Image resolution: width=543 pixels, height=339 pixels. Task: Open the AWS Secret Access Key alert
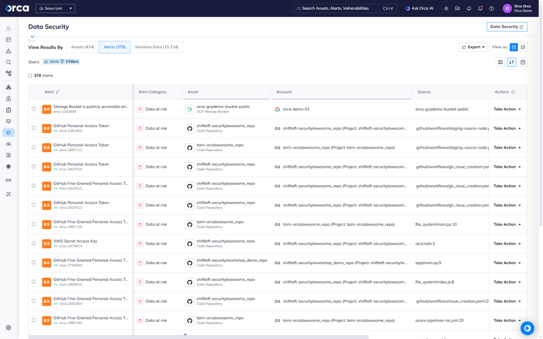click(75, 241)
